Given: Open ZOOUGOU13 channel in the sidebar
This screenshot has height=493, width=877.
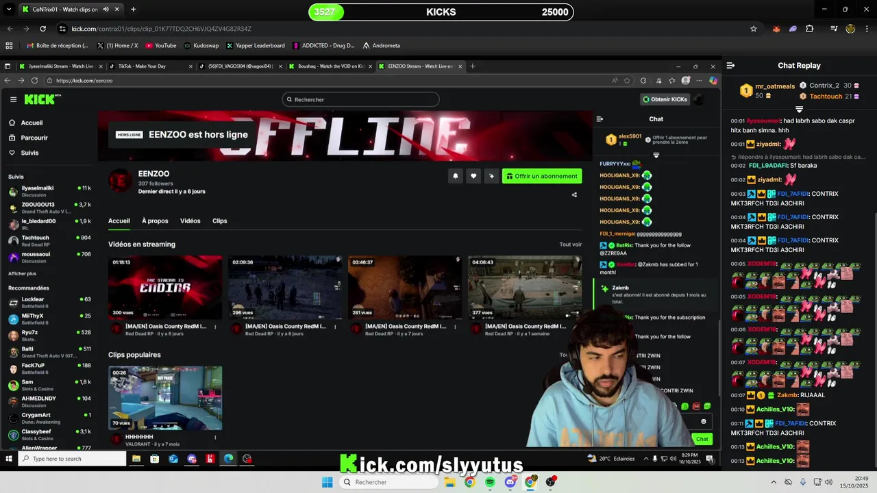Looking at the screenshot, I should point(49,207).
